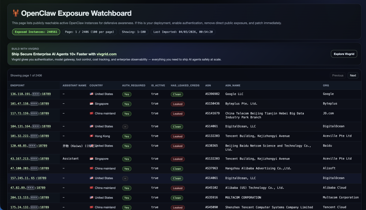Click the Exposed Instances: 240561 badge

point(36,32)
